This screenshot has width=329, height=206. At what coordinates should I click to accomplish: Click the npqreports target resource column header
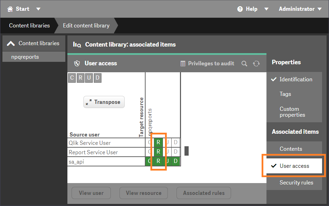click(x=150, y=122)
